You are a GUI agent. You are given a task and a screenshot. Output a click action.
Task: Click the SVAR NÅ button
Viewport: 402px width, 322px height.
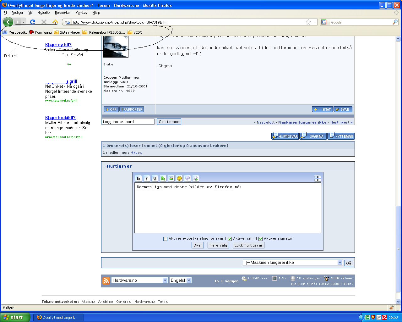pyautogui.click(x=313, y=136)
